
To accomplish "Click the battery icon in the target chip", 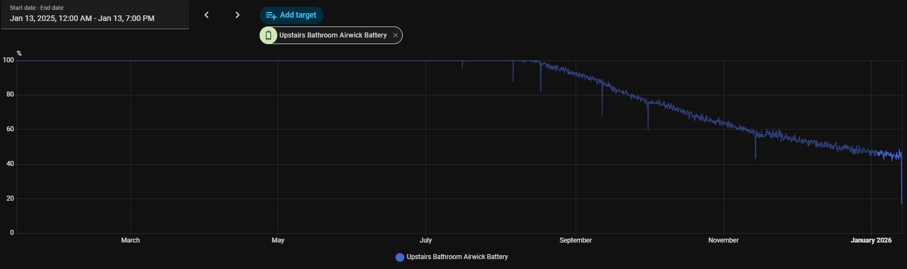I will (x=268, y=35).
